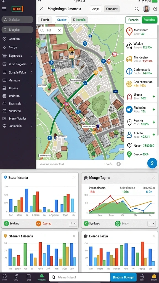Click the home icon in Mouge Tagins panel

86,178
